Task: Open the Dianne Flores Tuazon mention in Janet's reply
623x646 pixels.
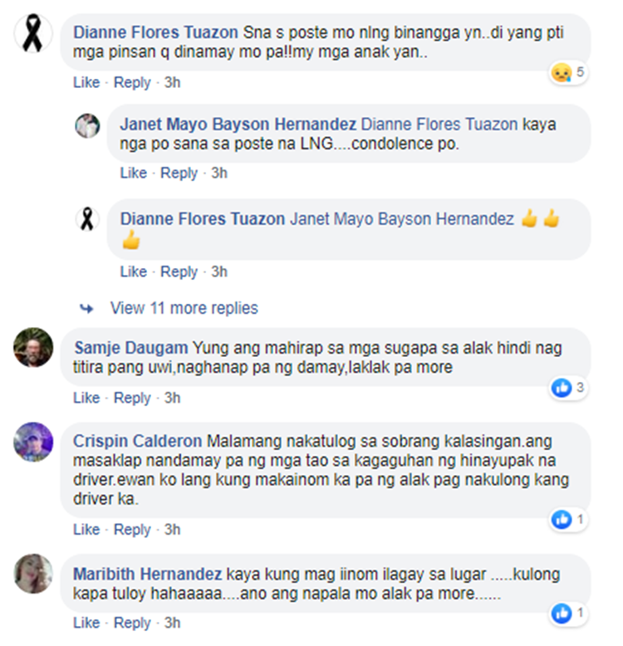Action: click(x=439, y=125)
